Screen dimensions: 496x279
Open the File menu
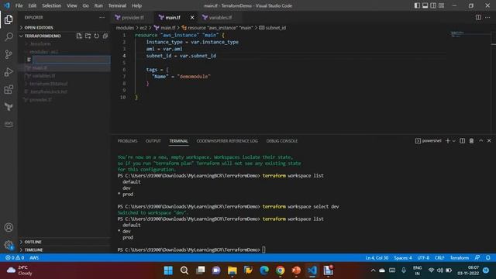click(19, 5)
